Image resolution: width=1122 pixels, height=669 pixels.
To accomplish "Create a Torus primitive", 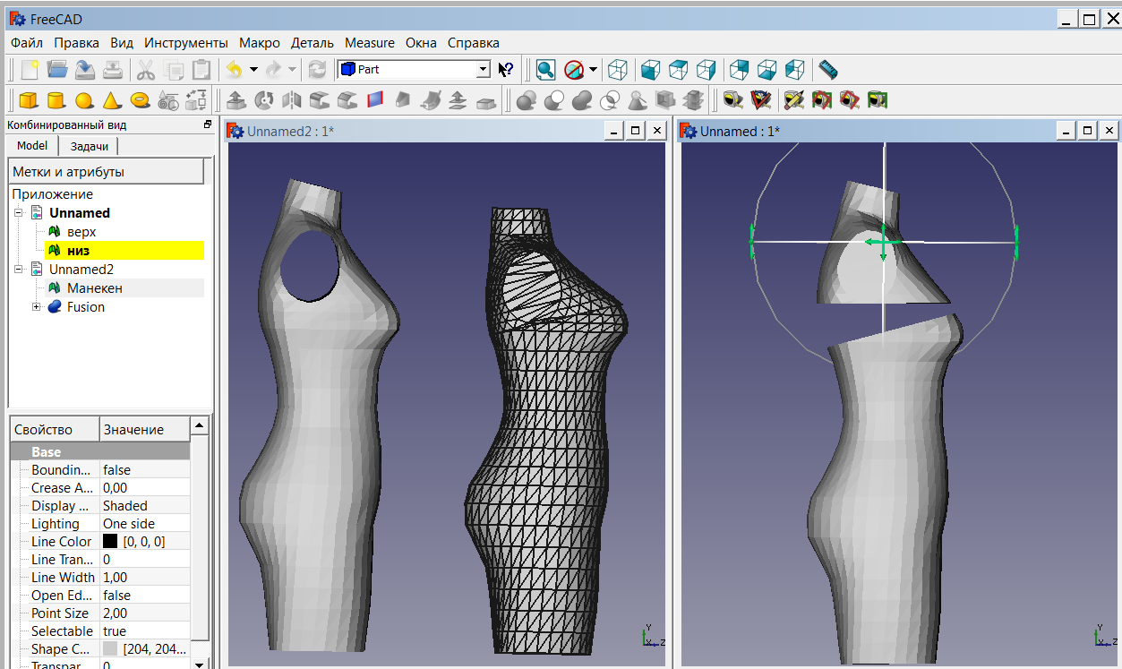I will point(140,99).
